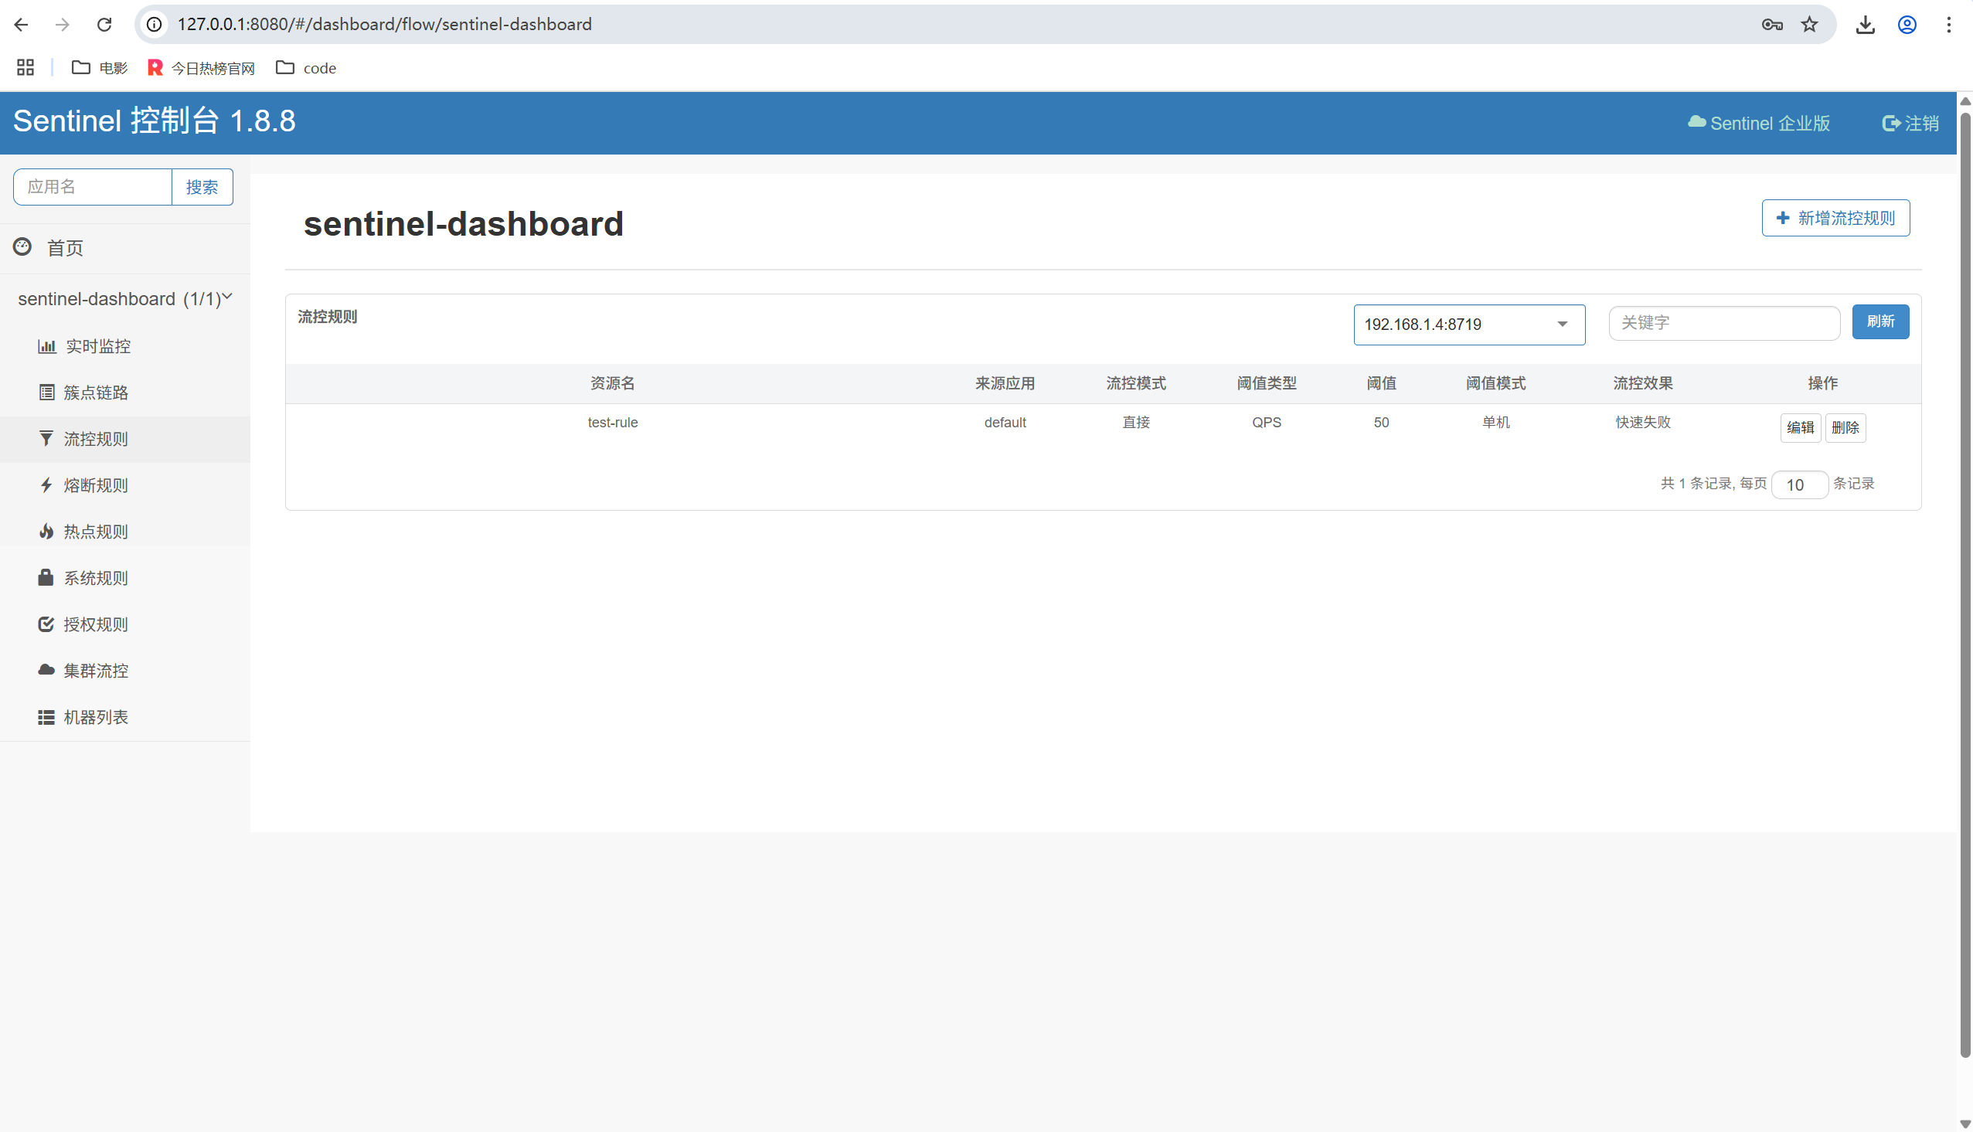Open the browser three-dot menu
1973x1132 pixels.
pyautogui.click(x=1948, y=24)
